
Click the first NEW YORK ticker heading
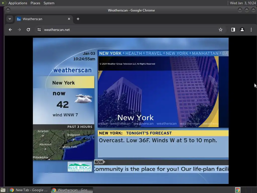click(110, 53)
